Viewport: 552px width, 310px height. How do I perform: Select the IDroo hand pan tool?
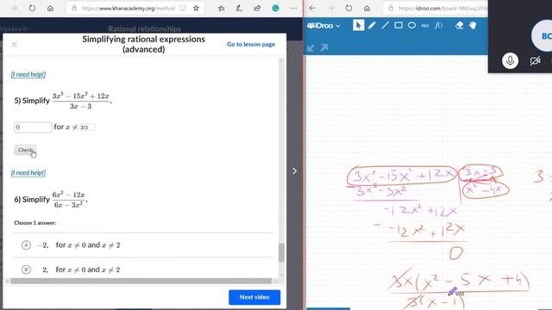pyautogui.click(x=473, y=25)
